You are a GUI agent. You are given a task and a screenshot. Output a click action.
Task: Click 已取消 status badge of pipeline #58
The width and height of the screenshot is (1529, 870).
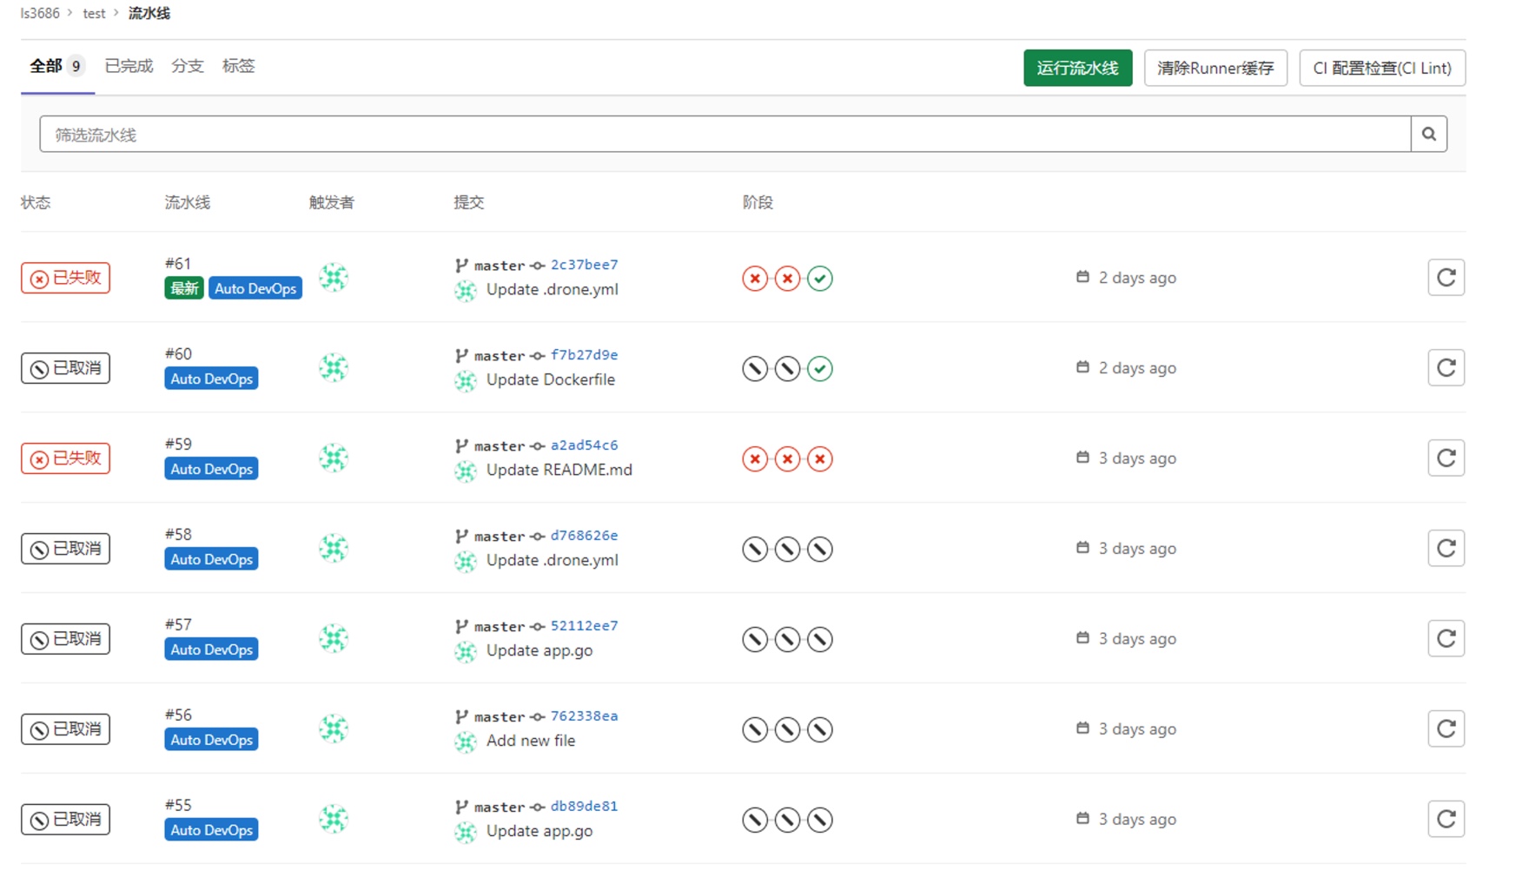(65, 549)
